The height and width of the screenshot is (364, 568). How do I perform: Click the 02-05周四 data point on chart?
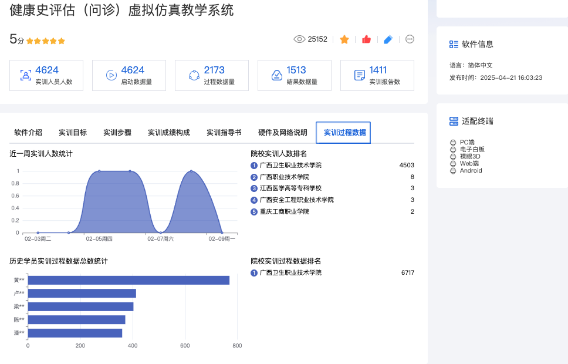99,171
